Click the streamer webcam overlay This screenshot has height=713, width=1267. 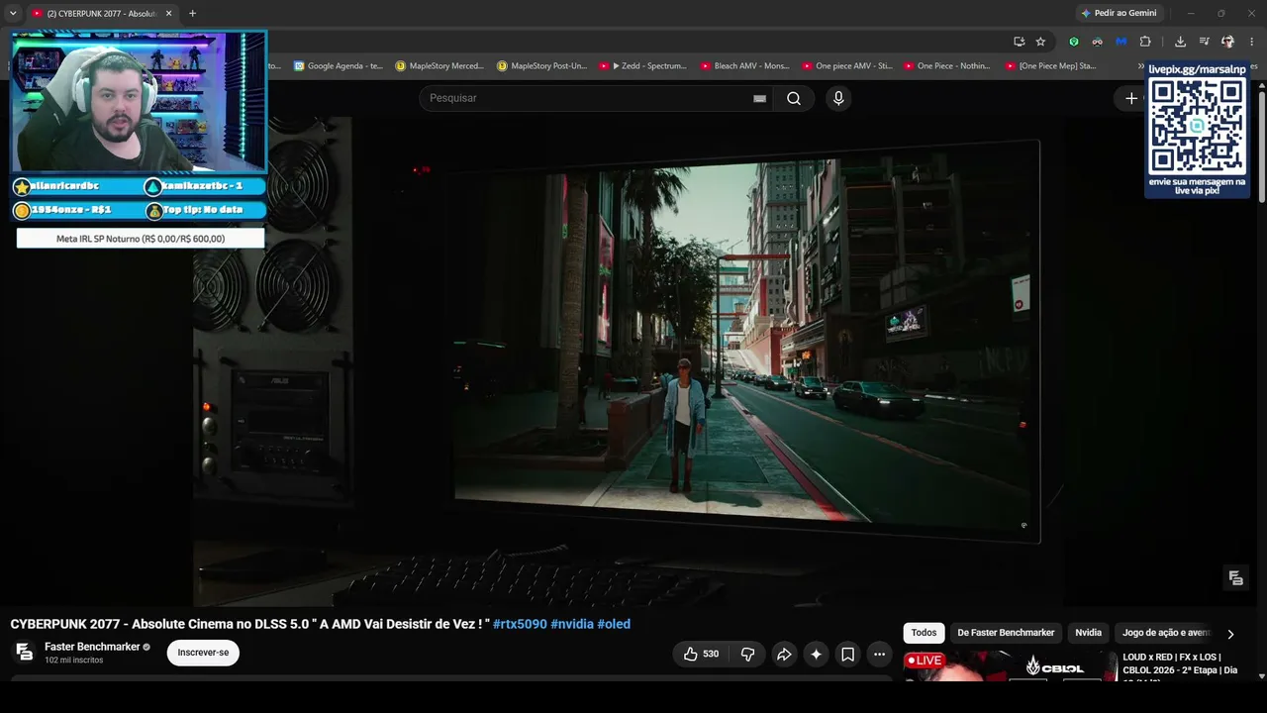click(x=140, y=102)
